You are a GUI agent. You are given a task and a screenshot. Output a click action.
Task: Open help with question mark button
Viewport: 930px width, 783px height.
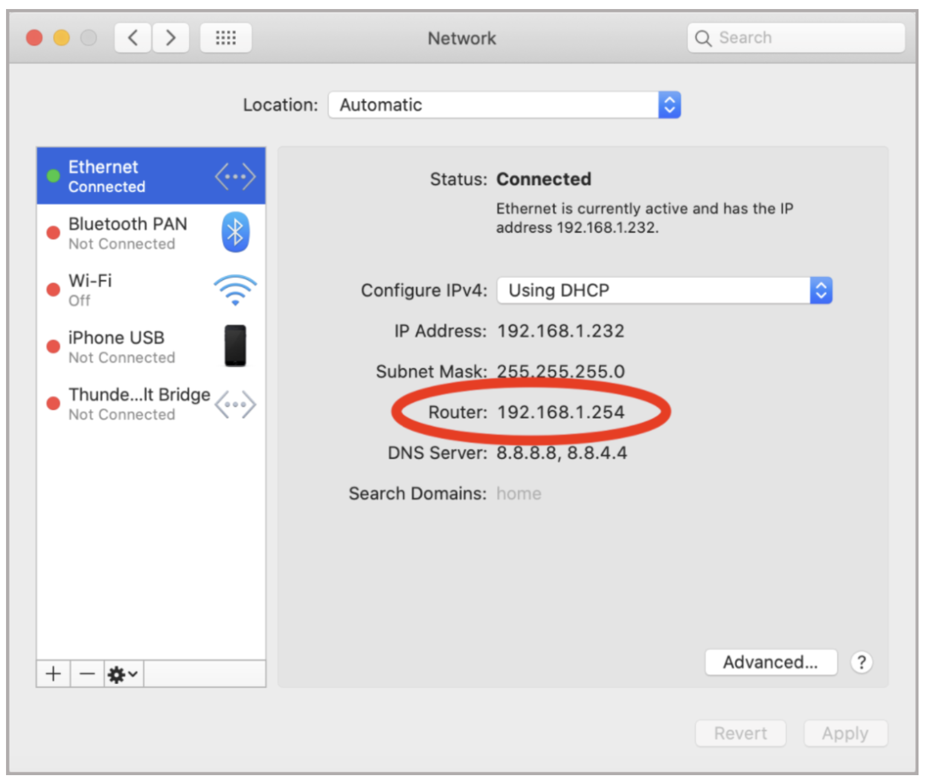coord(862,662)
